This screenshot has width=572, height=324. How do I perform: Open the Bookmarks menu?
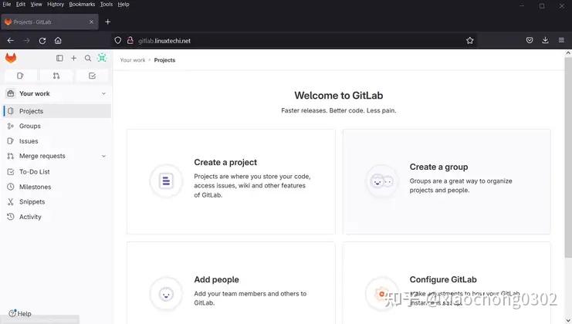coord(82,5)
